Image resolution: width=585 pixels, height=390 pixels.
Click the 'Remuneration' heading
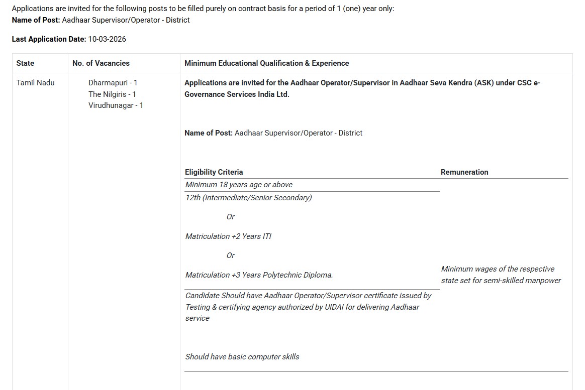click(464, 172)
